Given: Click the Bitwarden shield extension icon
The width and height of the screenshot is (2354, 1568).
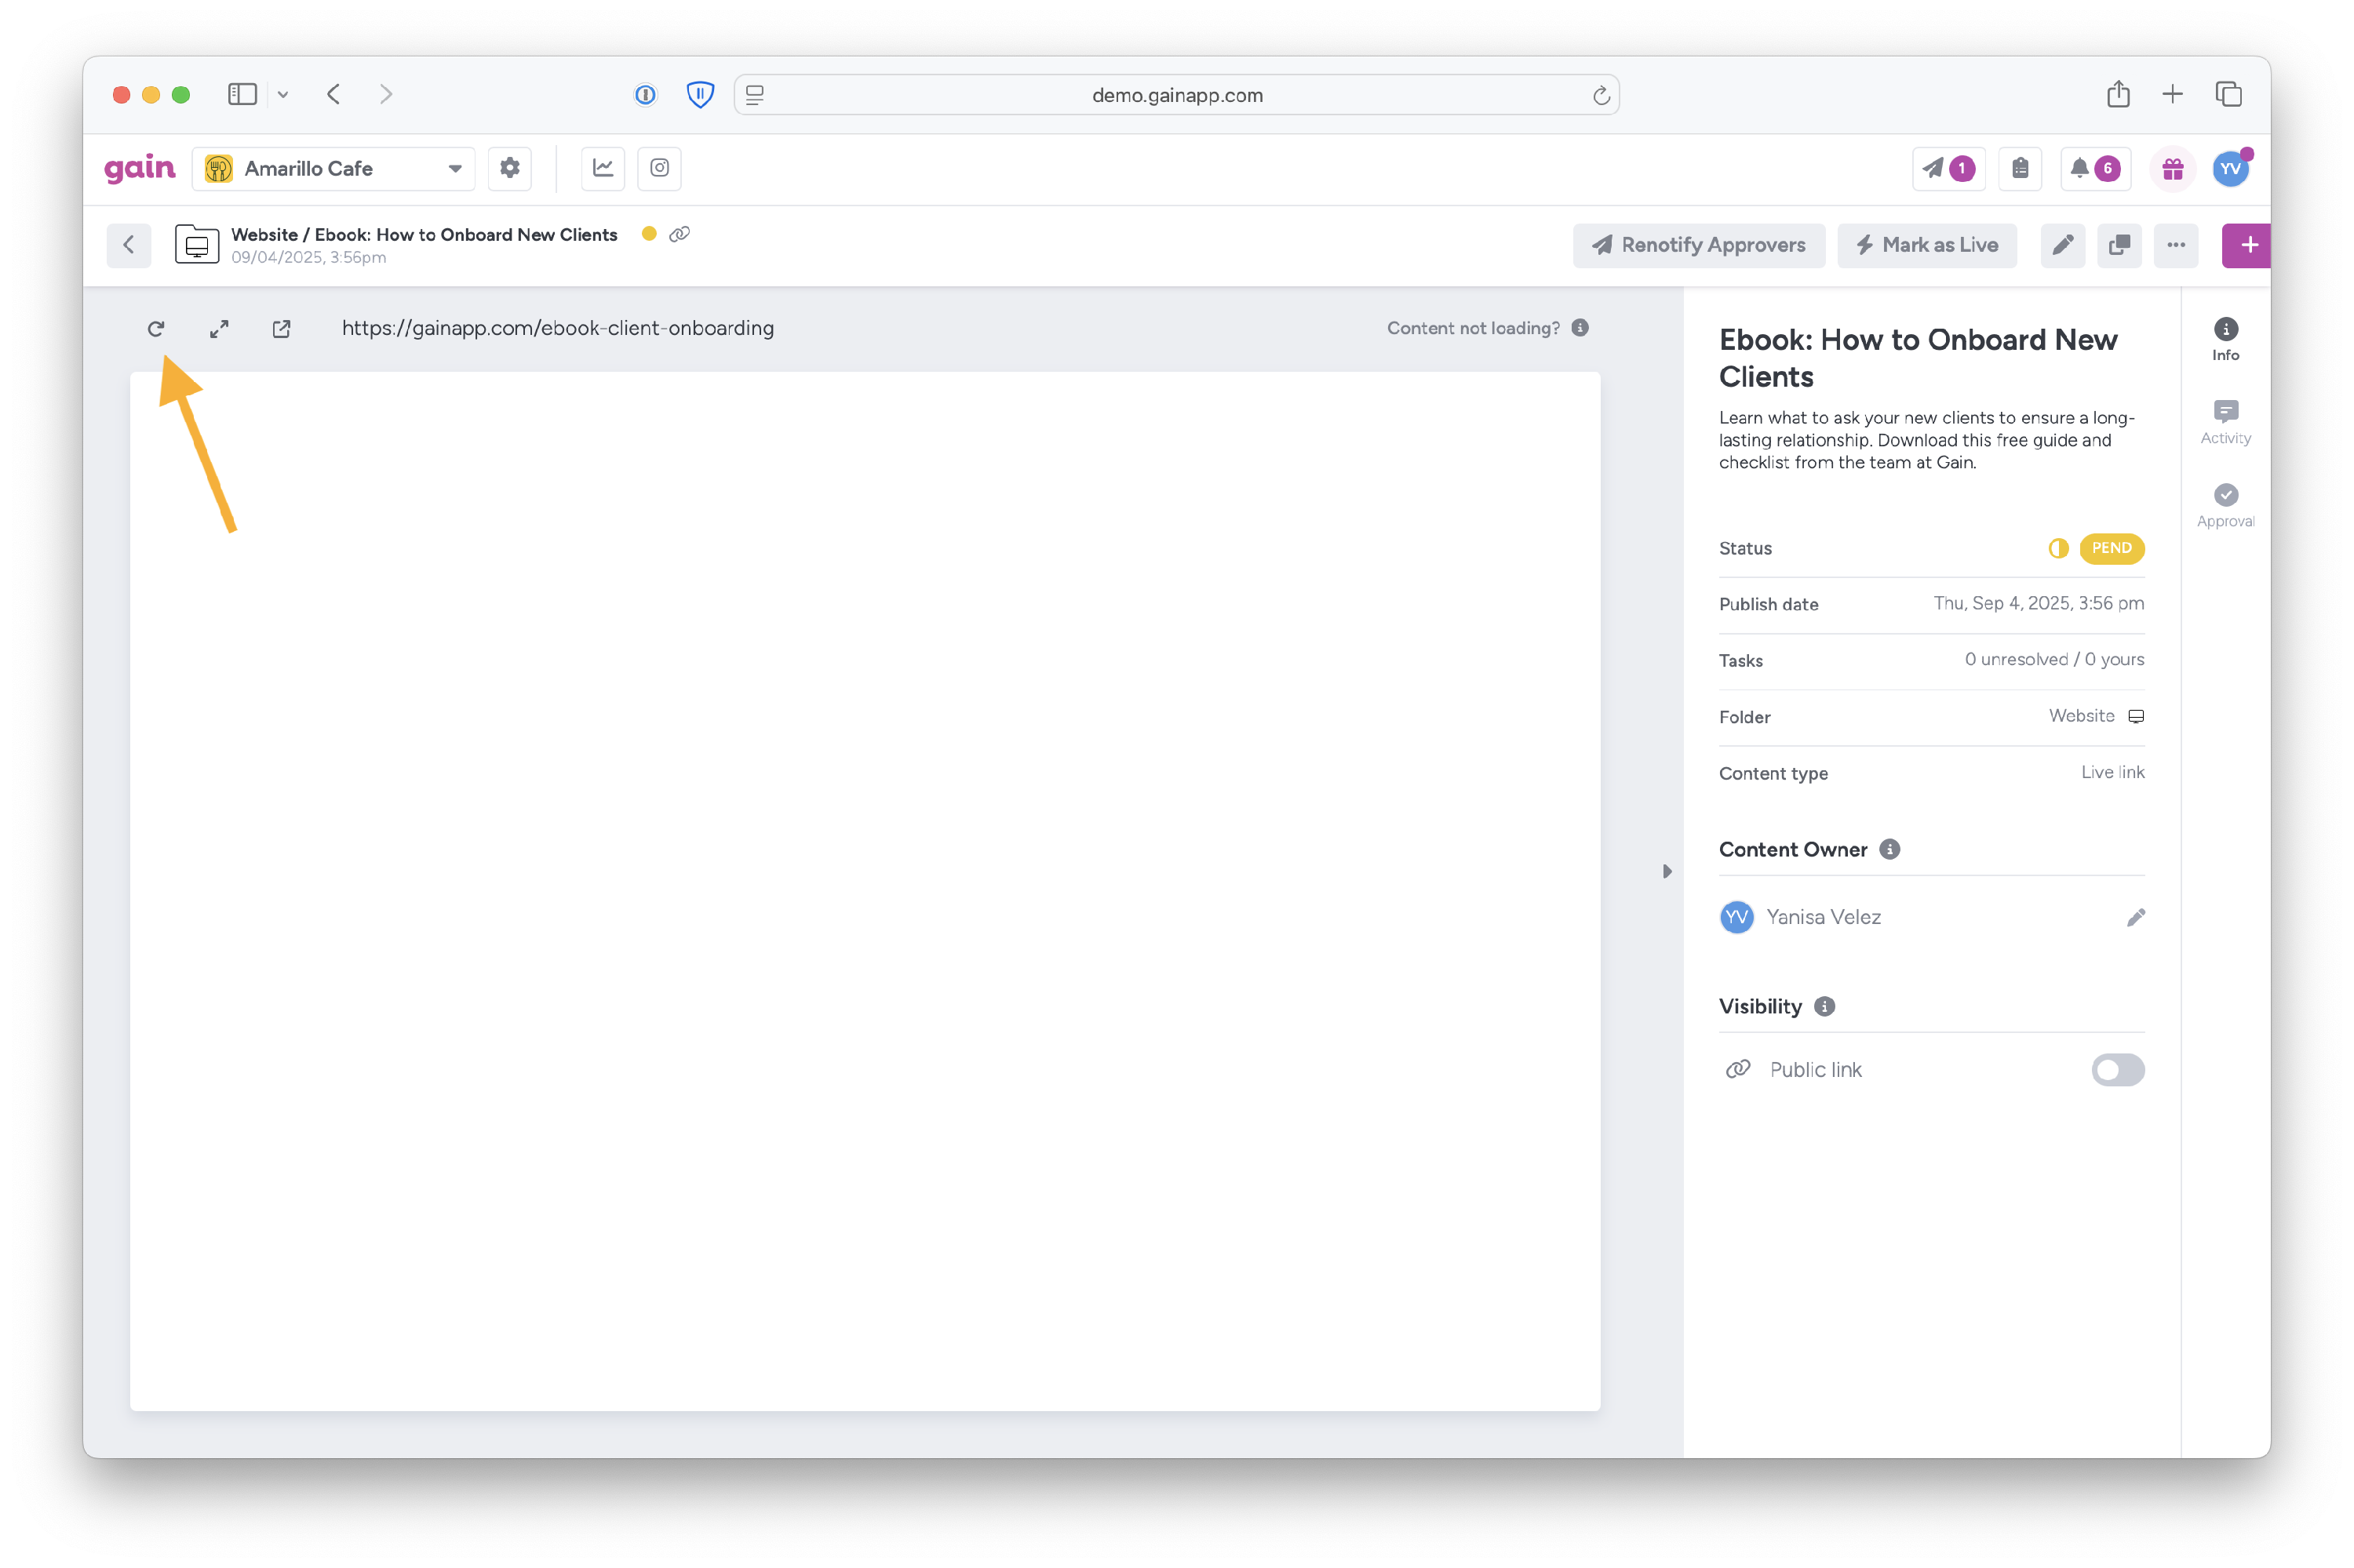Looking at the screenshot, I should 700,94.
